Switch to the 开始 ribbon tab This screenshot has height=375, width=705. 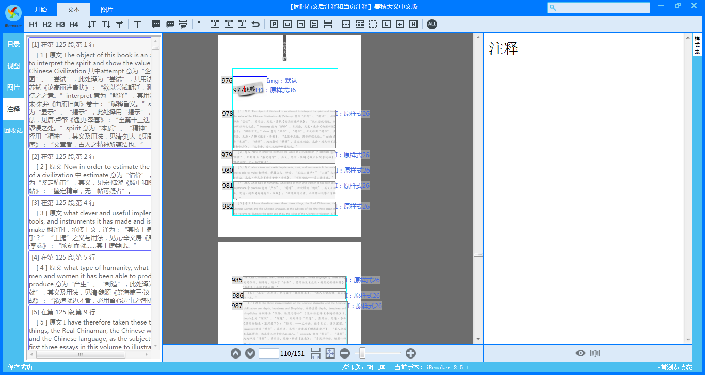pyautogui.click(x=41, y=9)
